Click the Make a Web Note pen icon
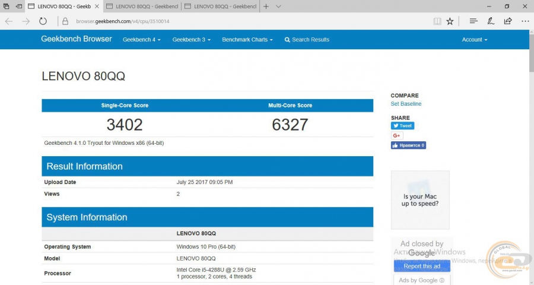 tap(491, 21)
